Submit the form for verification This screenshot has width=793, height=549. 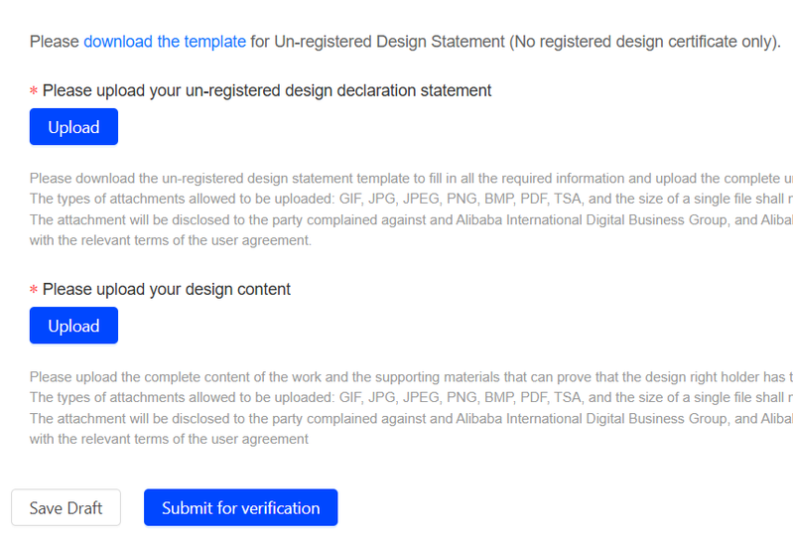pyautogui.click(x=240, y=507)
